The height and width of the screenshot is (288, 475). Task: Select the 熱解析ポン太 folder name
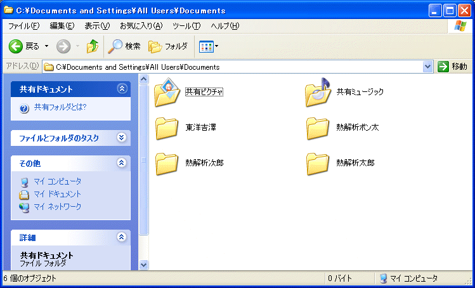[x=358, y=128]
